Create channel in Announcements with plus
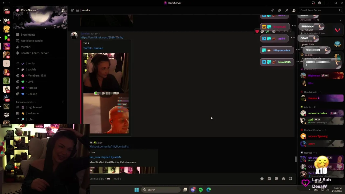345x194 pixels. [x=63, y=102]
